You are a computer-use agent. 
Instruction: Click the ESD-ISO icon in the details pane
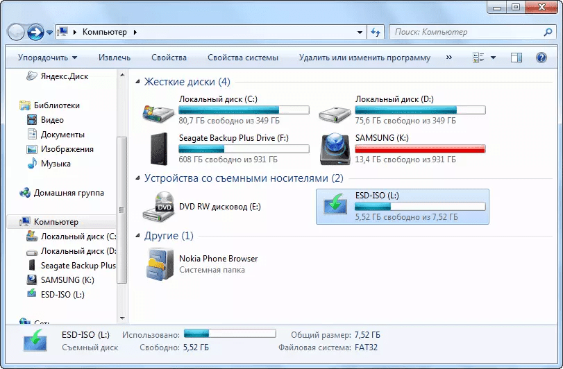[35, 341]
